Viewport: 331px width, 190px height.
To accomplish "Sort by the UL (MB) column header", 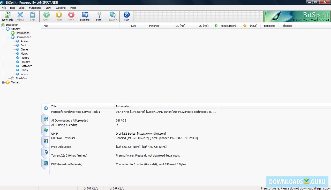I will pos(199,26).
